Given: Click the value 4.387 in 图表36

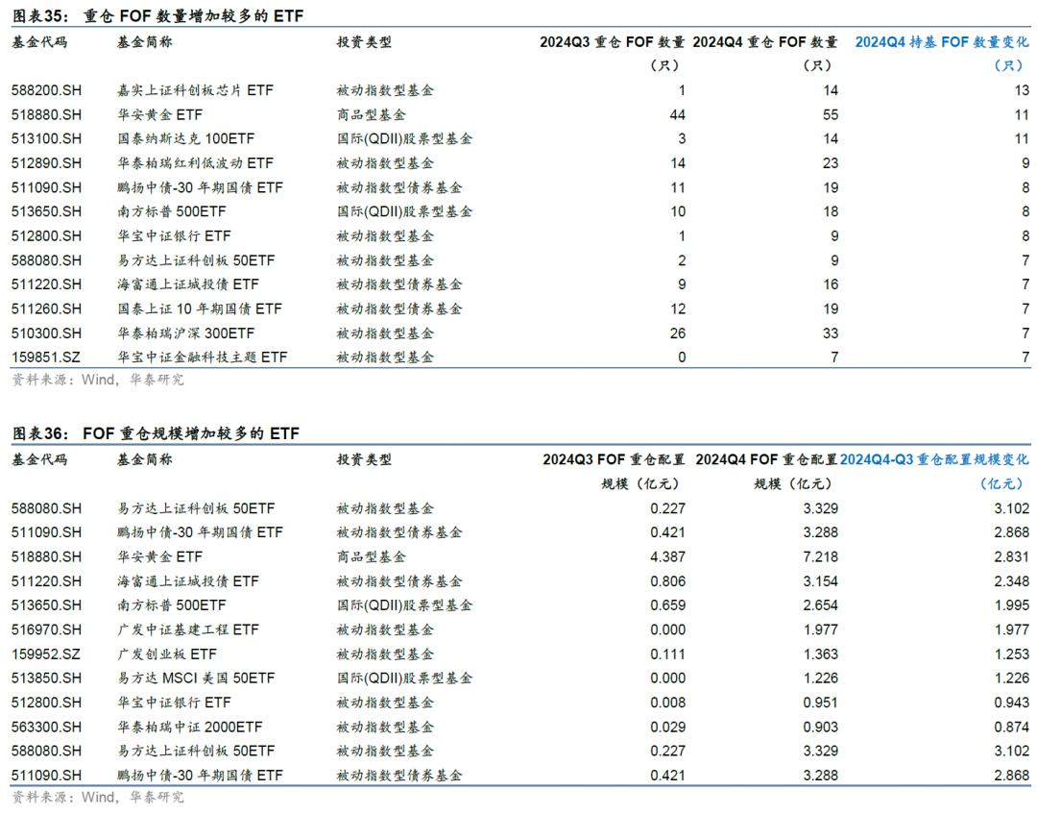Looking at the screenshot, I should (667, 557).
